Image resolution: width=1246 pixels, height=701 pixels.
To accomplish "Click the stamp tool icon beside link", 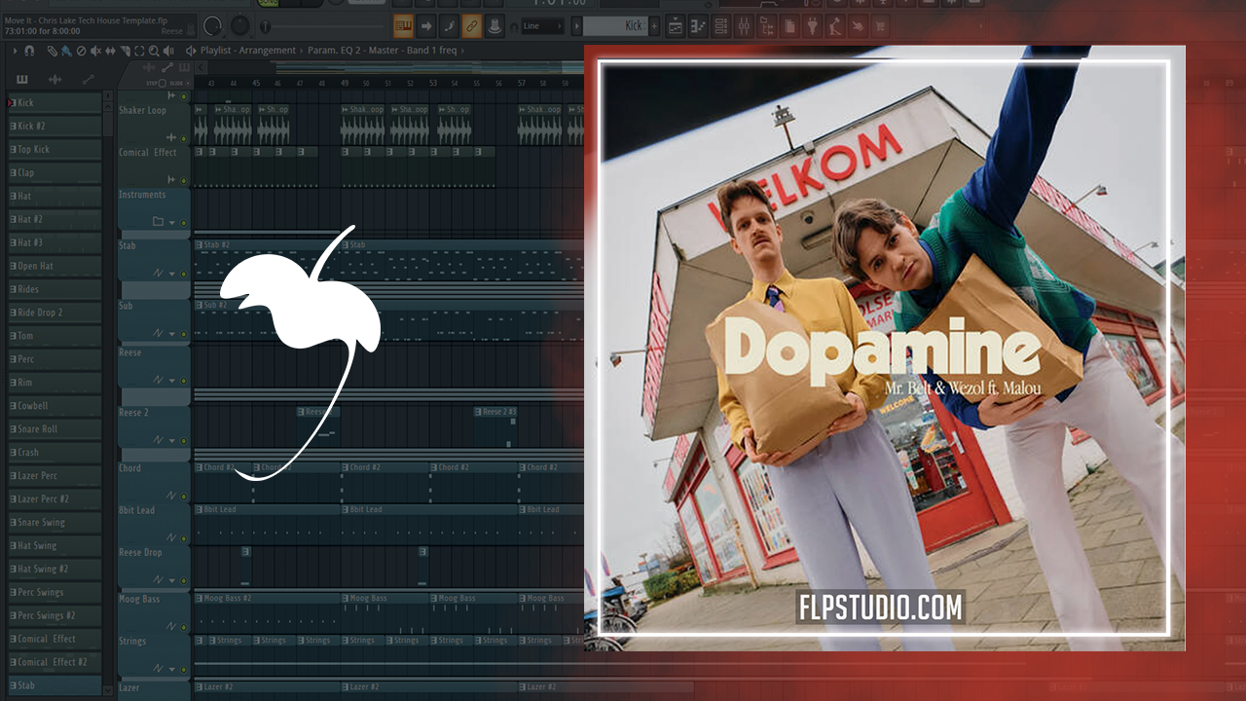I will click(x=495, y=26).
